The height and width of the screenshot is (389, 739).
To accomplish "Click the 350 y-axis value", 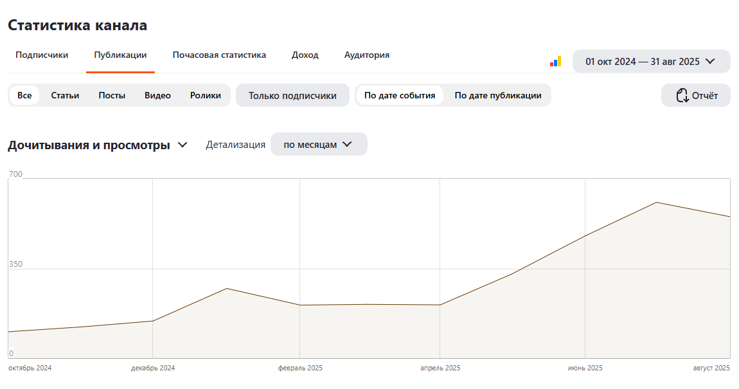I will pyautogui.click(x=15, y=264).
